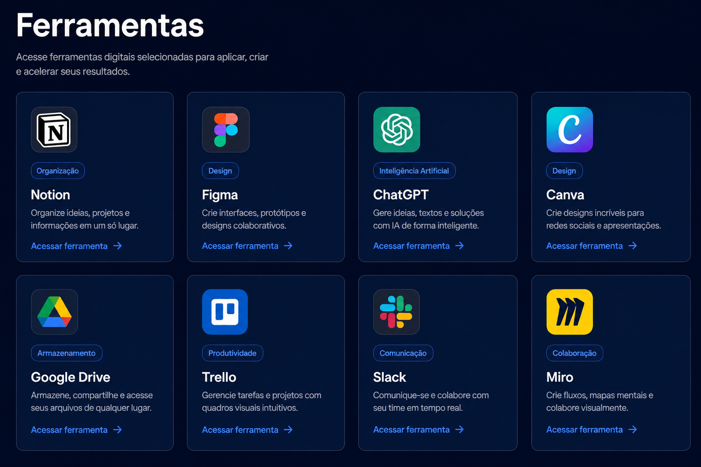Click the ChatGPT card title
This screenshot has height=467, width=701.
tap(401, 195)
